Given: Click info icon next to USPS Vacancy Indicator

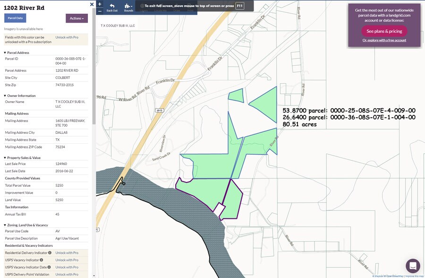Looking at the screenshot, I should [41, 260].
